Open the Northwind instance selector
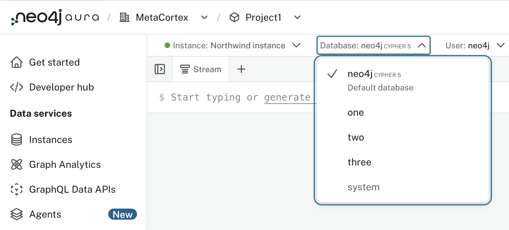Viewport: 509px width, 230px height. [232, 45]
